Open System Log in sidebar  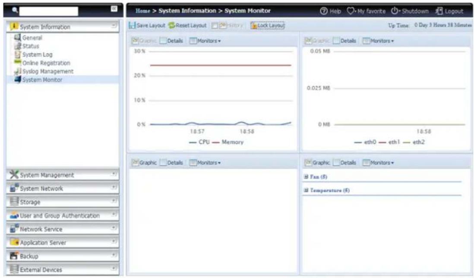click(18, 54)
